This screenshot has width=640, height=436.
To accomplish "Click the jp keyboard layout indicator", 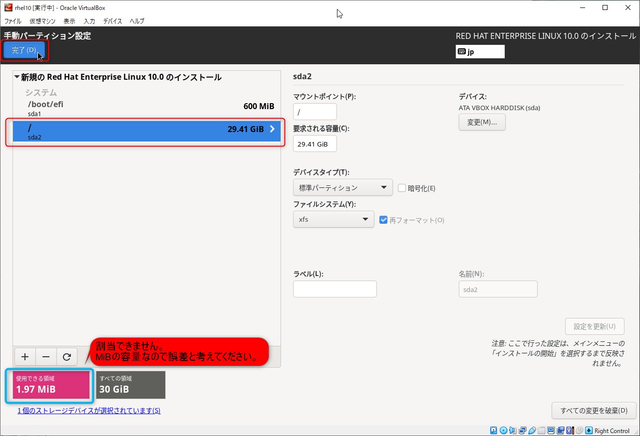I will click(x=480, y=52).
